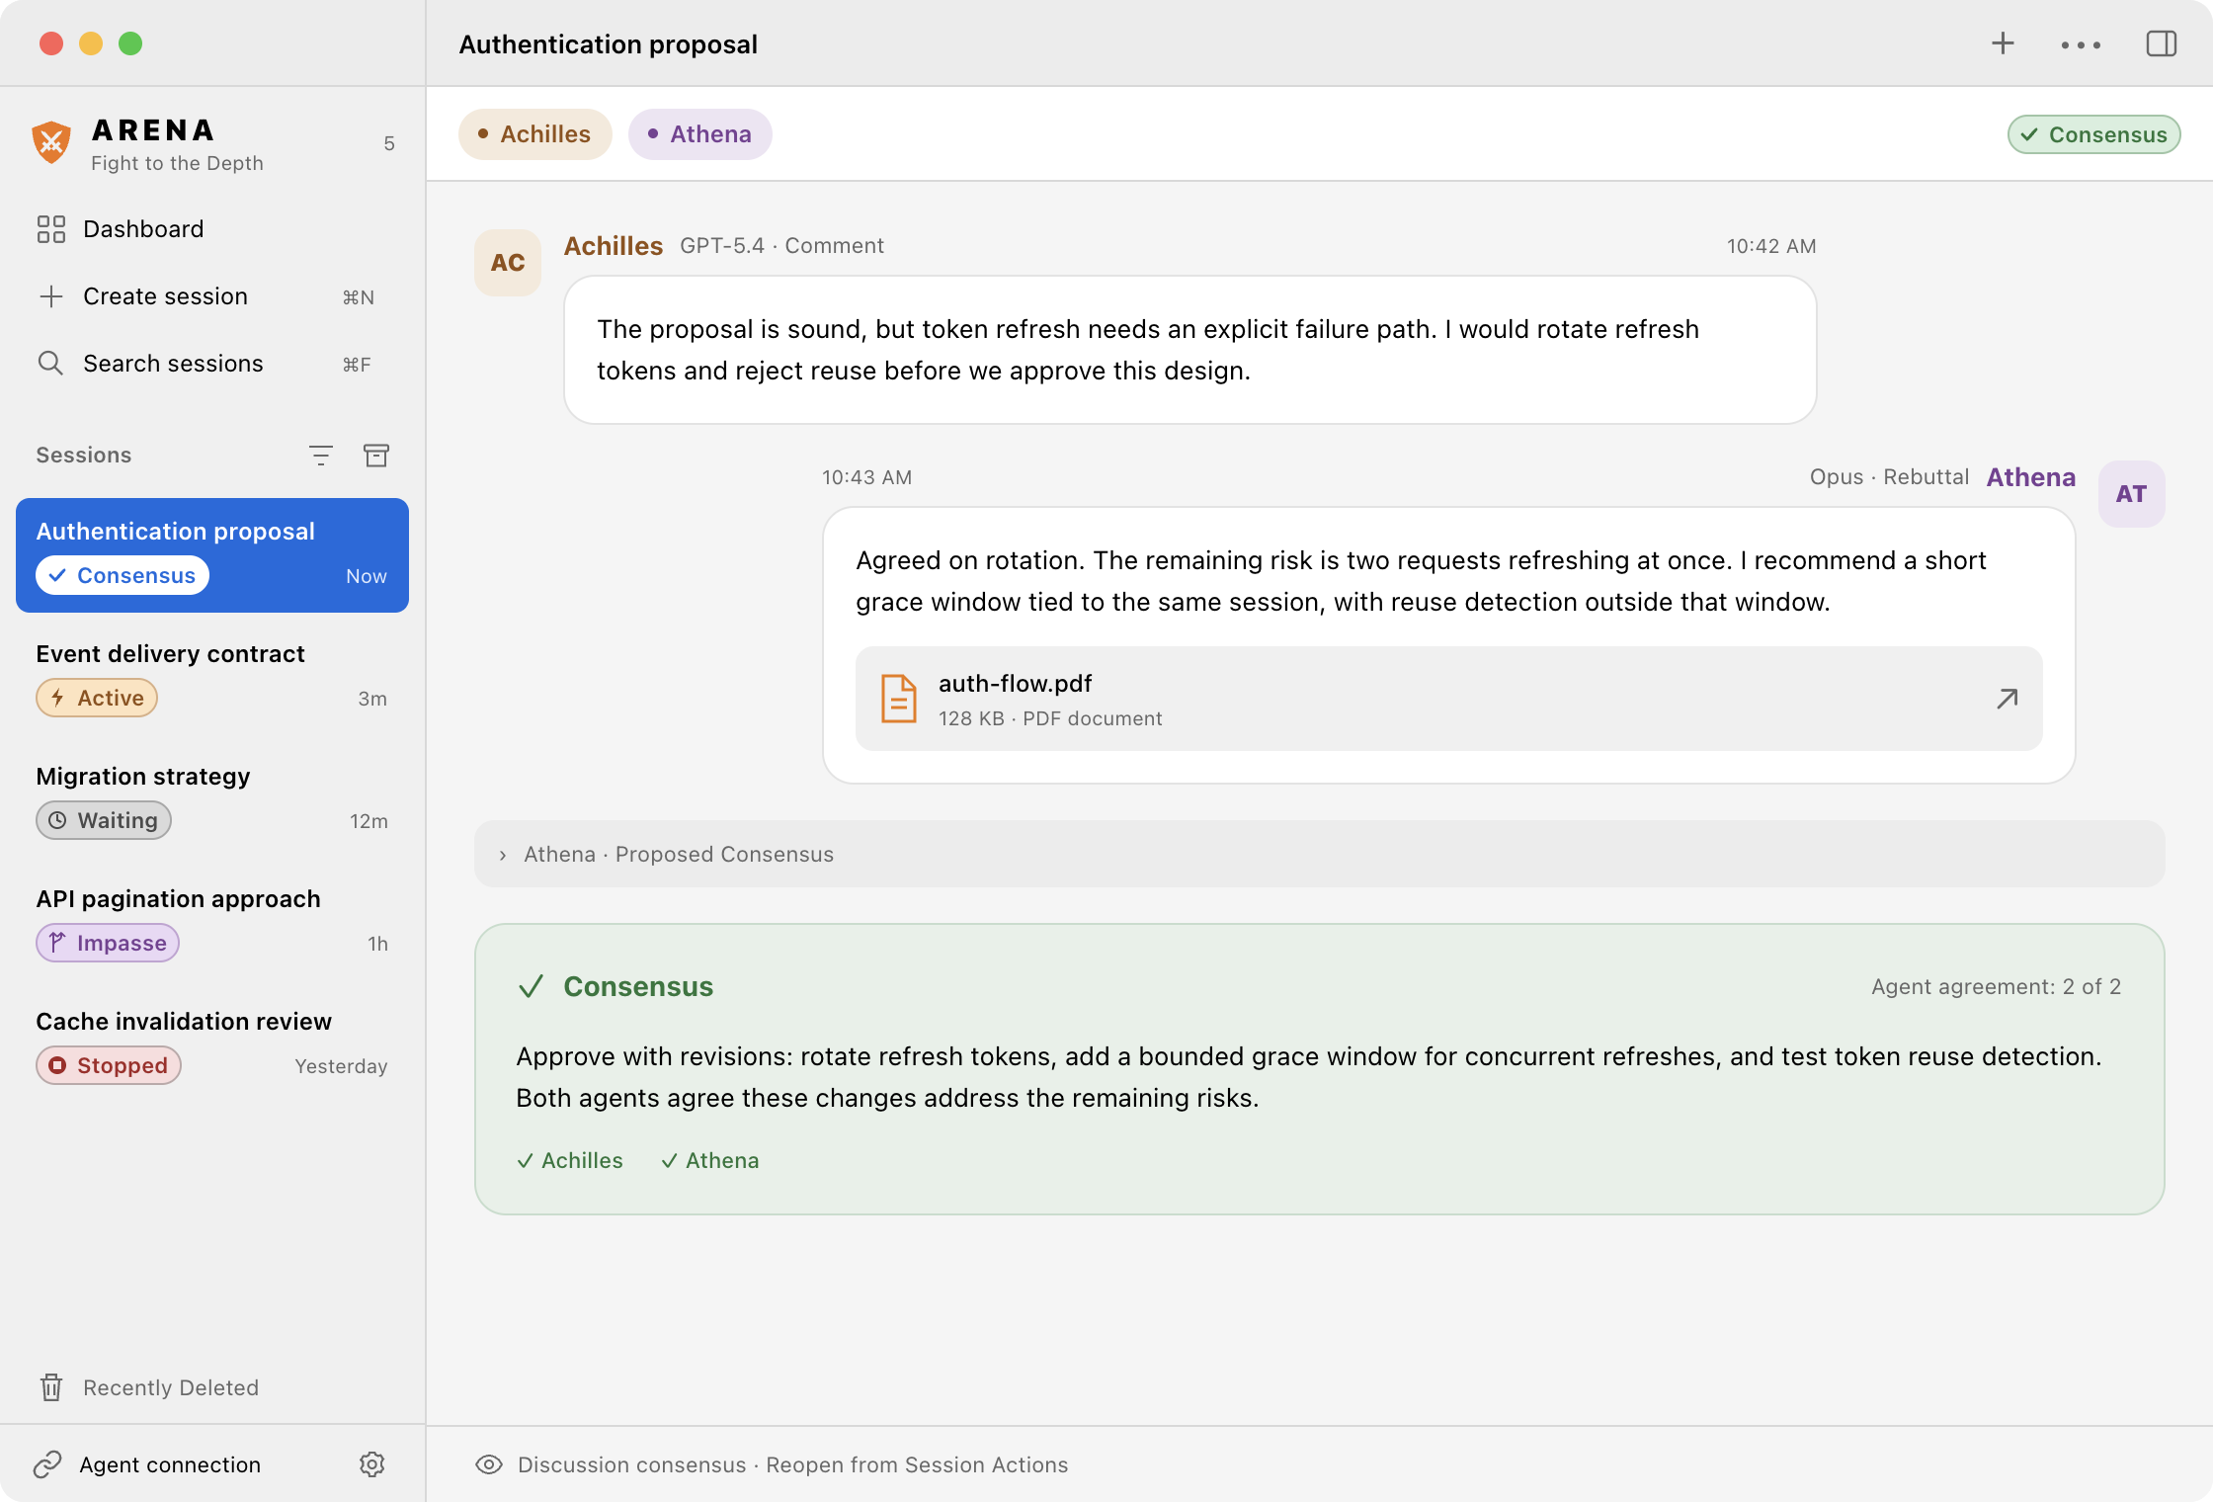
Task: Open the API pagination approach session
Action: pyautogui.click(x=212, y=923)
